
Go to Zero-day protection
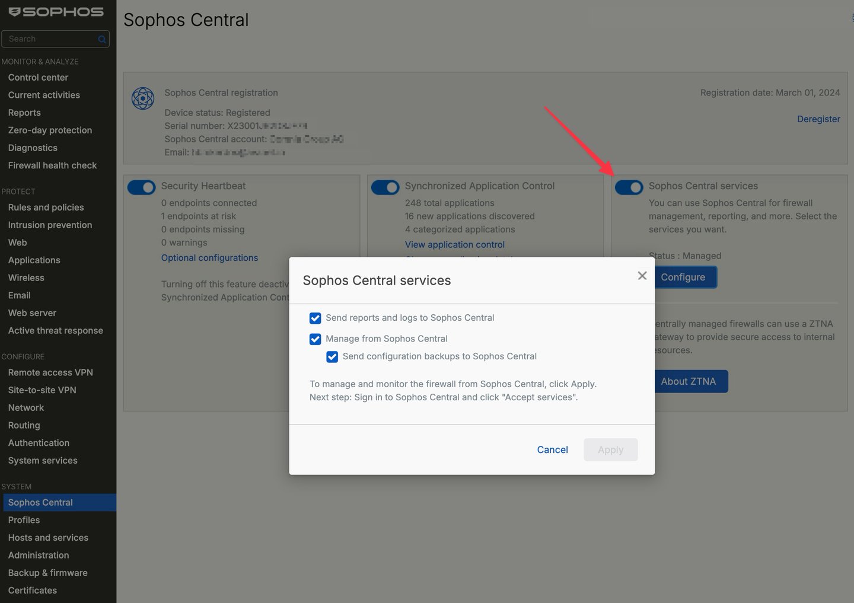[x=50, y=130]
